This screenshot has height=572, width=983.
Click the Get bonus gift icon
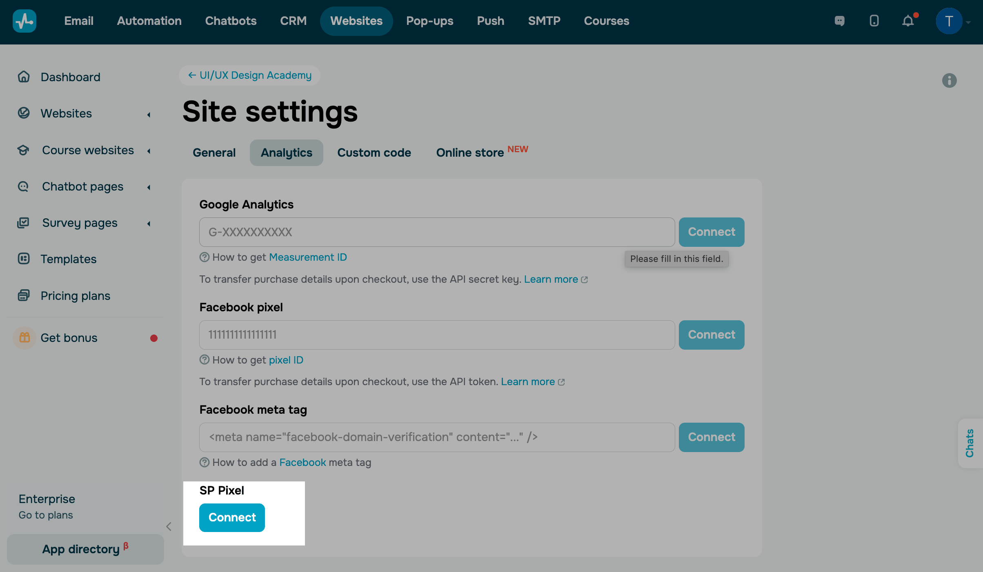pyautogui.click(x=24, y=337)
